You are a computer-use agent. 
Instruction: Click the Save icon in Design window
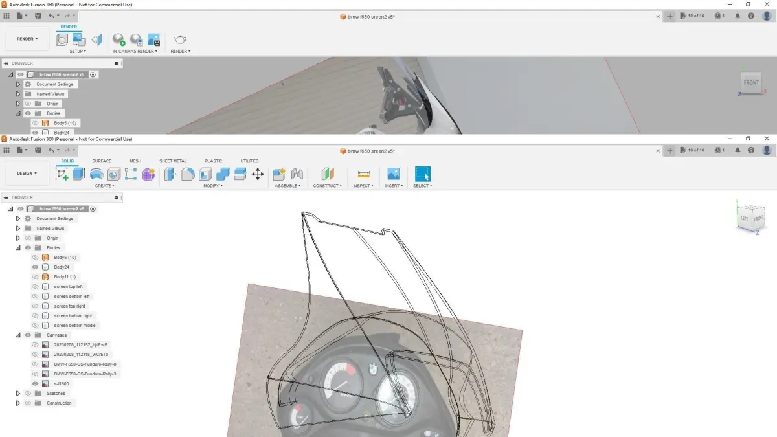[x=37, y=150]
